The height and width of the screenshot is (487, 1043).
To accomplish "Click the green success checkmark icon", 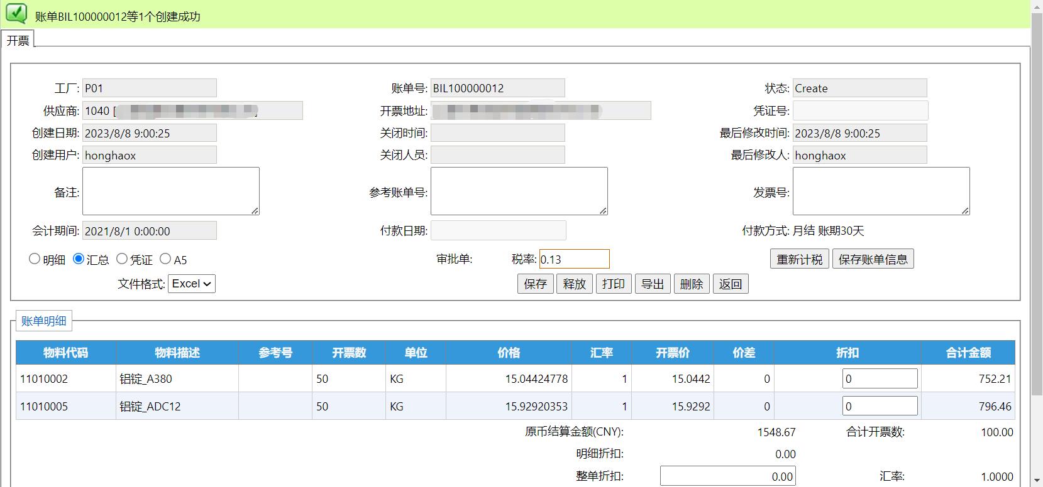I will [x=16, y=13].
